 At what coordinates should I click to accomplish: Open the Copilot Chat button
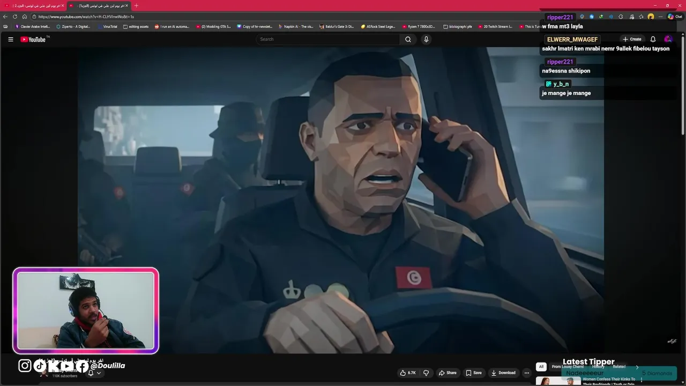click(x=675, y=17)
